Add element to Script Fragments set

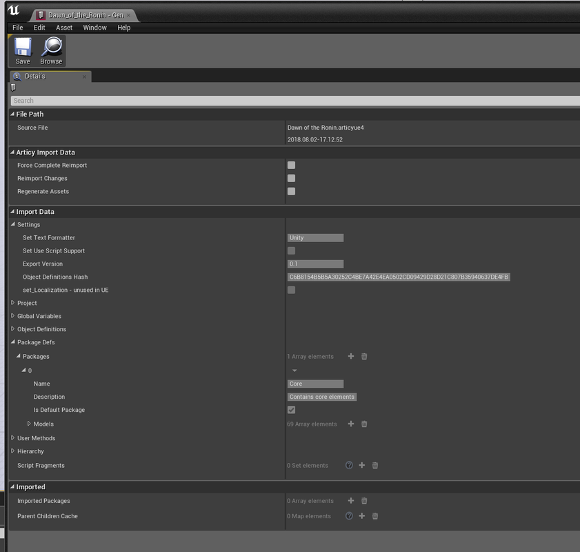click(x=362, y=466)
